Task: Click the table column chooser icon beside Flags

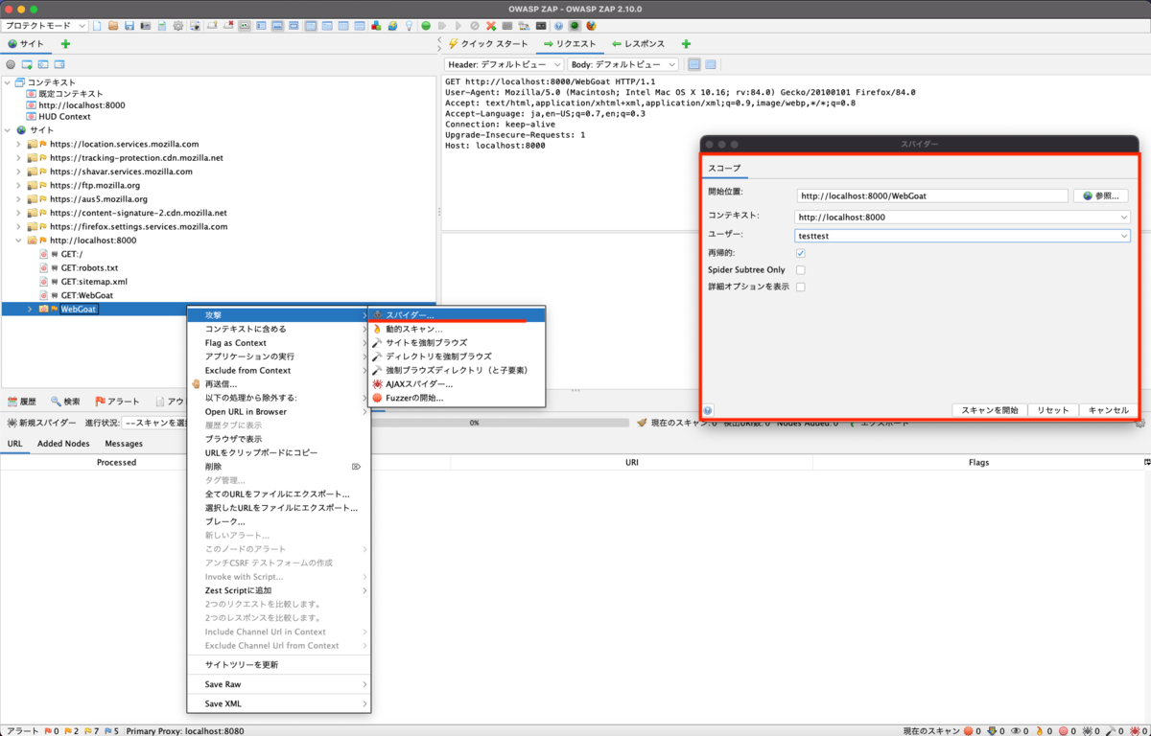Action: [1146, 462]
